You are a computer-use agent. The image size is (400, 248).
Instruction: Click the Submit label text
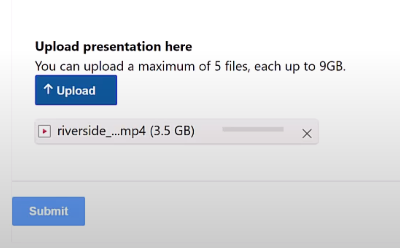pos(48,211)
